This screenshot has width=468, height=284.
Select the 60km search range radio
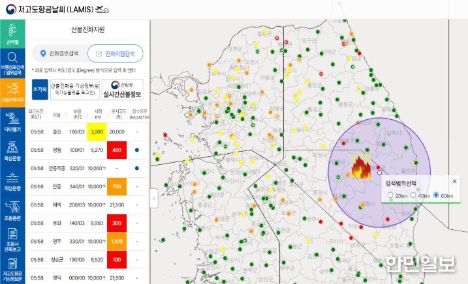[436, 195]
